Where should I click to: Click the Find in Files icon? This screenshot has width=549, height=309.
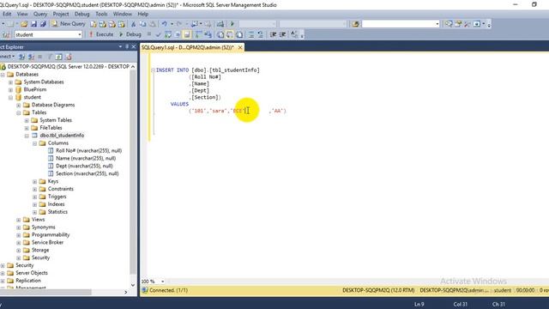[x=355, y=24]
